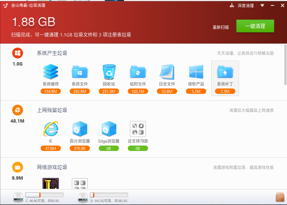Open 深度清理 deep clean option
This screenshot has width=287, height=205.
(x=246, y=6)
